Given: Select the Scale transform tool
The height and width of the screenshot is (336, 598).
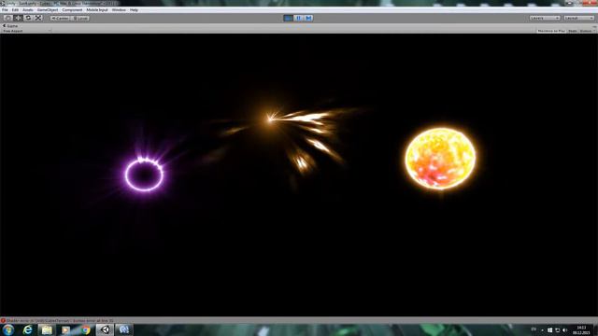Looking at the screenshot, I should pos(38,18).
